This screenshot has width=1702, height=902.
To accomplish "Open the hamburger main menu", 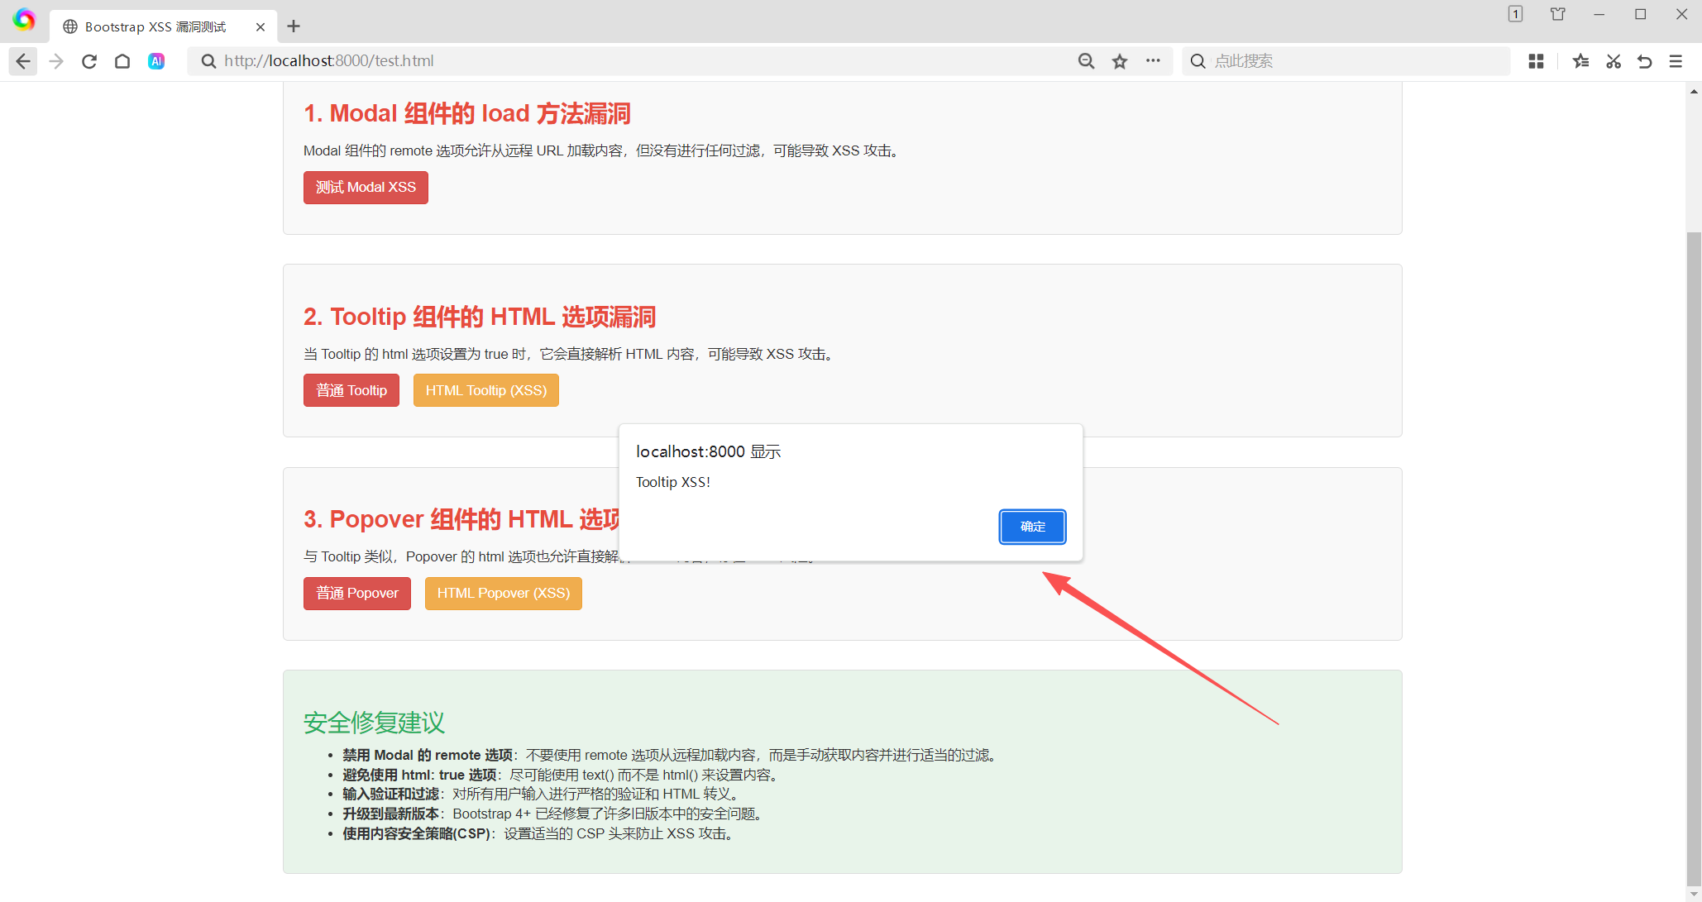I will pyautogui.click(x=1676, y=61).
